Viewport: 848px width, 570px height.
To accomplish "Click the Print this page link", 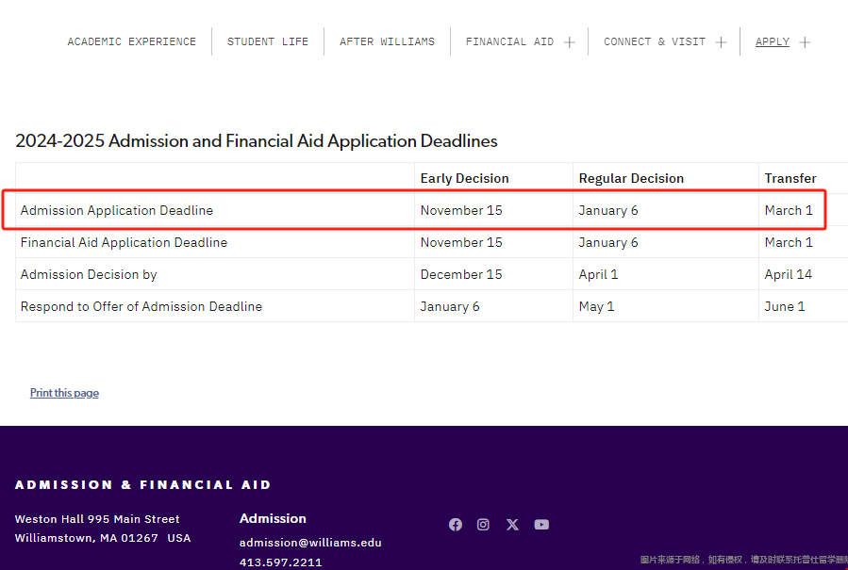I will [x=64, y=393].
